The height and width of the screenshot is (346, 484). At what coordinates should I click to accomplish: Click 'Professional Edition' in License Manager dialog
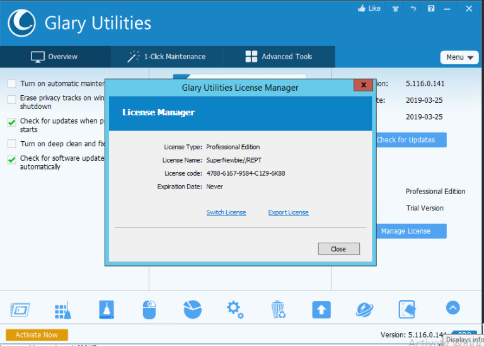click(233, 147)
